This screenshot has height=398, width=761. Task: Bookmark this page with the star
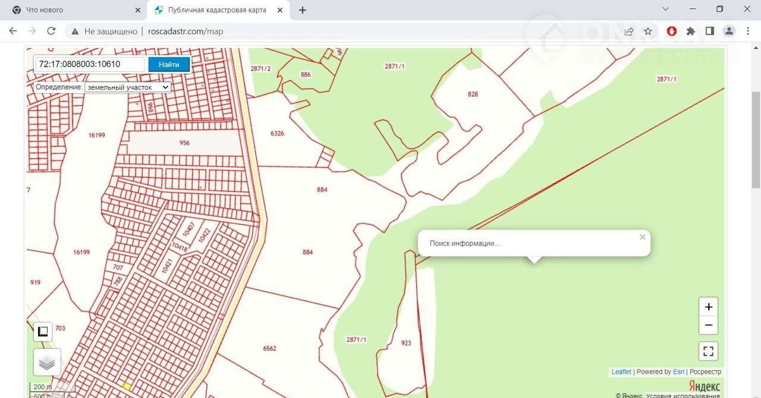(648, 31)
